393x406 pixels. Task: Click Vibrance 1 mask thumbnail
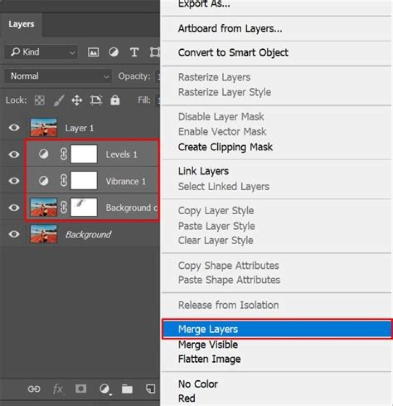click(x=84, y=180)
